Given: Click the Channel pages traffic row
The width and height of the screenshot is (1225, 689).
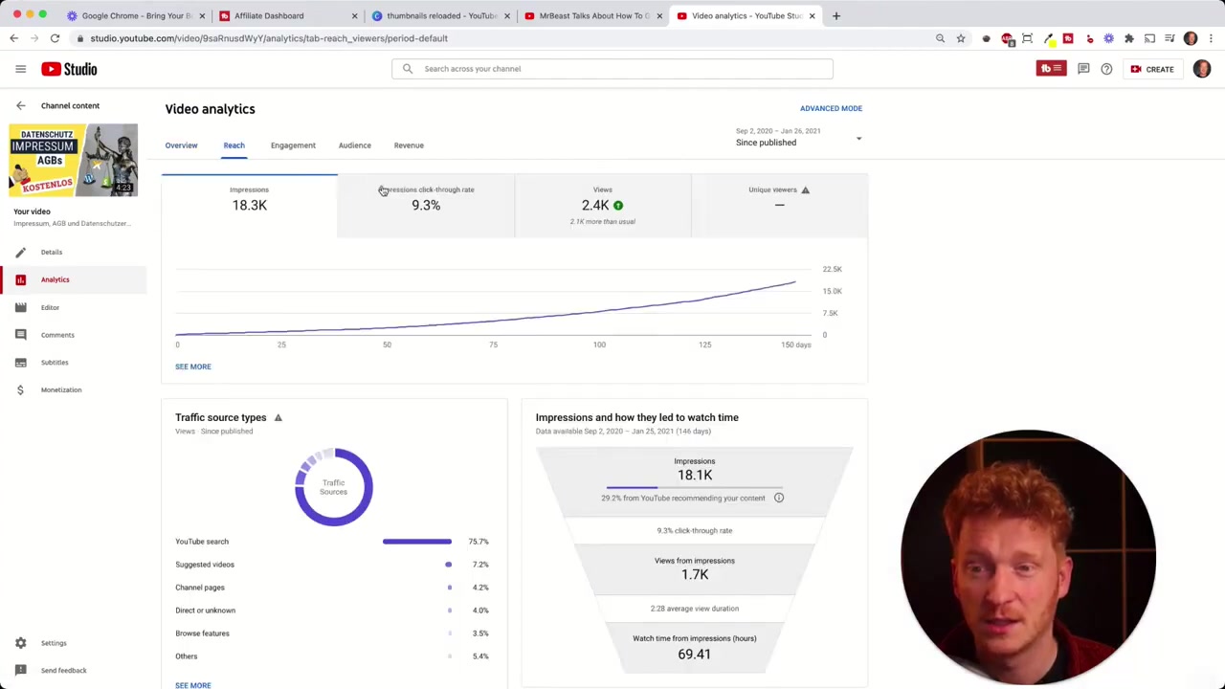Looking at the screenshot, I should coord(332,588).
